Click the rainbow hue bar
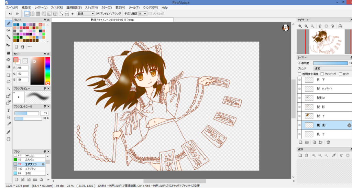 tap(47, 71)
